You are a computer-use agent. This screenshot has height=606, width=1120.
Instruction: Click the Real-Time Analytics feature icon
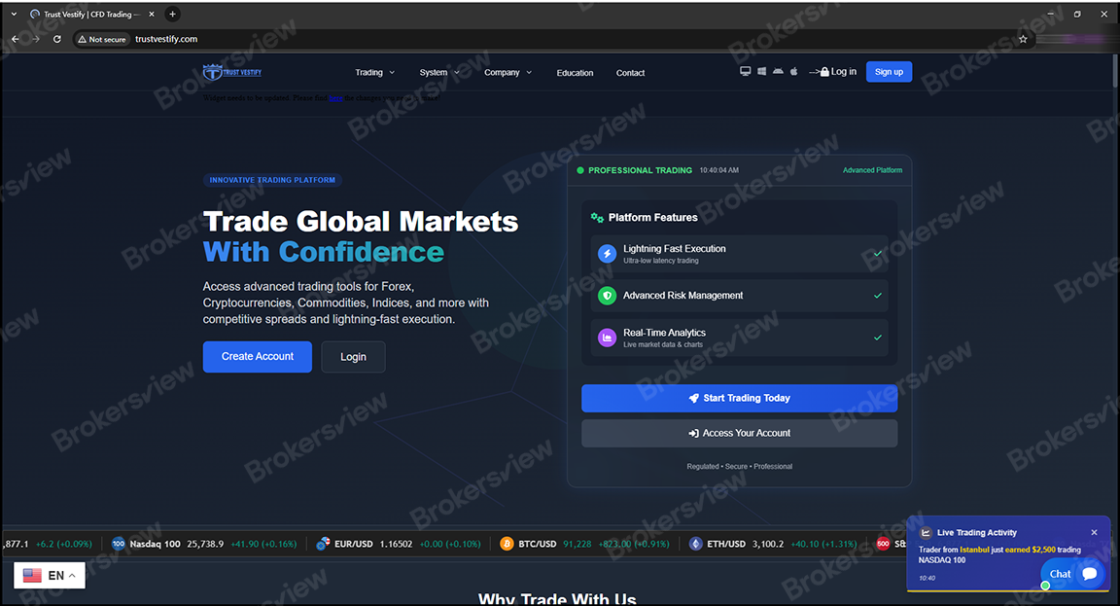[x=607, y=337]
